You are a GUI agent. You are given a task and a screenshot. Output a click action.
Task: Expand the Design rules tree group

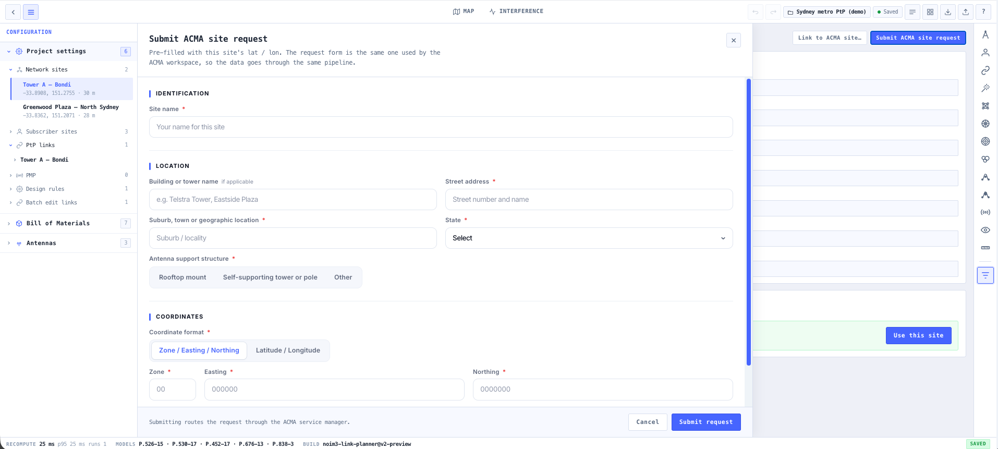(10, 189)
